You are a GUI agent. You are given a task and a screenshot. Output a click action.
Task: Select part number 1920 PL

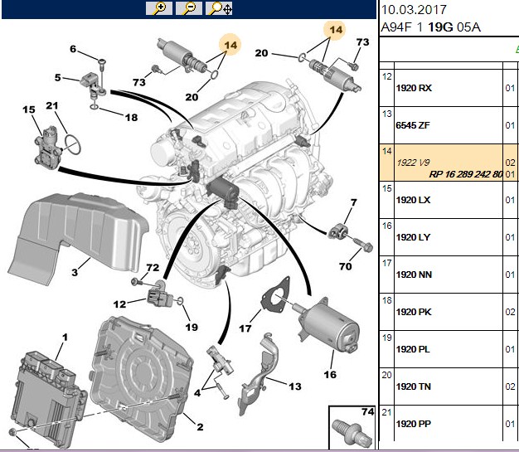click(x=413, y=349)
